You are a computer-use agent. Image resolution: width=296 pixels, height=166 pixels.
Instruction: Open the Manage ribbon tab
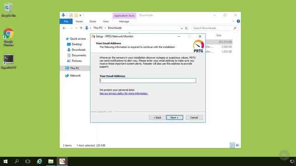click(124, 22)
